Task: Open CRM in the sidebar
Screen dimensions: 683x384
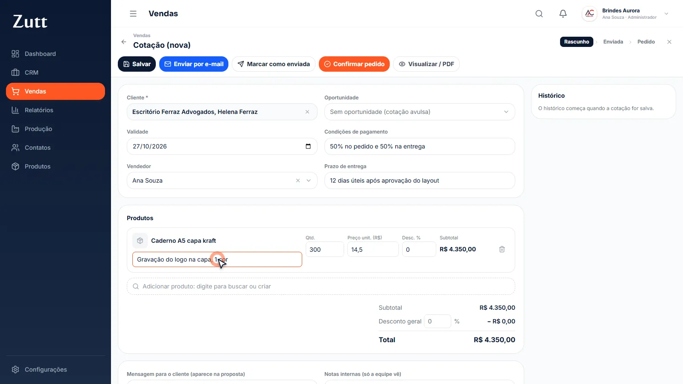Action: 55,73
